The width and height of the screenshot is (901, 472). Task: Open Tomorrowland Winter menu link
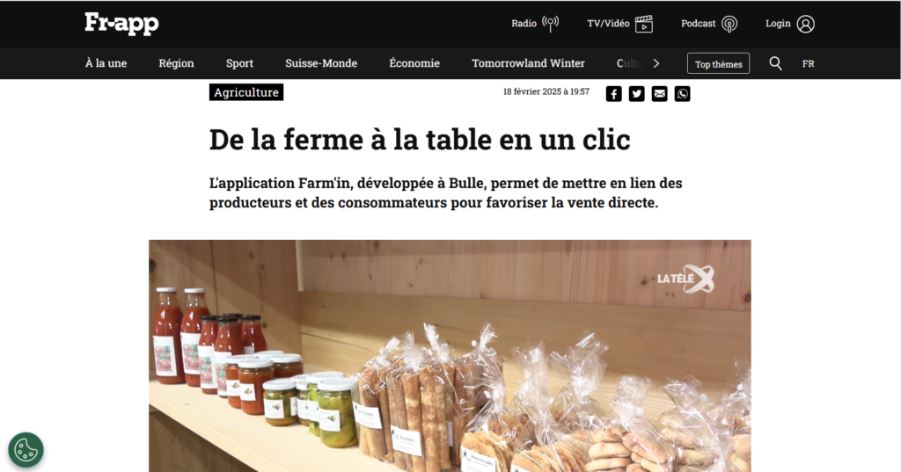[528, 63]
